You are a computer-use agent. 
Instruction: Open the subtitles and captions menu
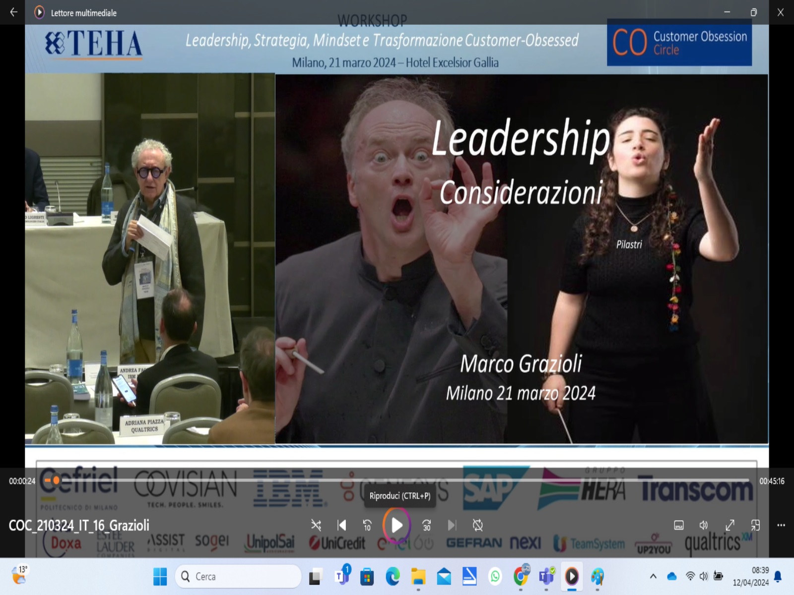pyautogui.click(x=679, y=525)
